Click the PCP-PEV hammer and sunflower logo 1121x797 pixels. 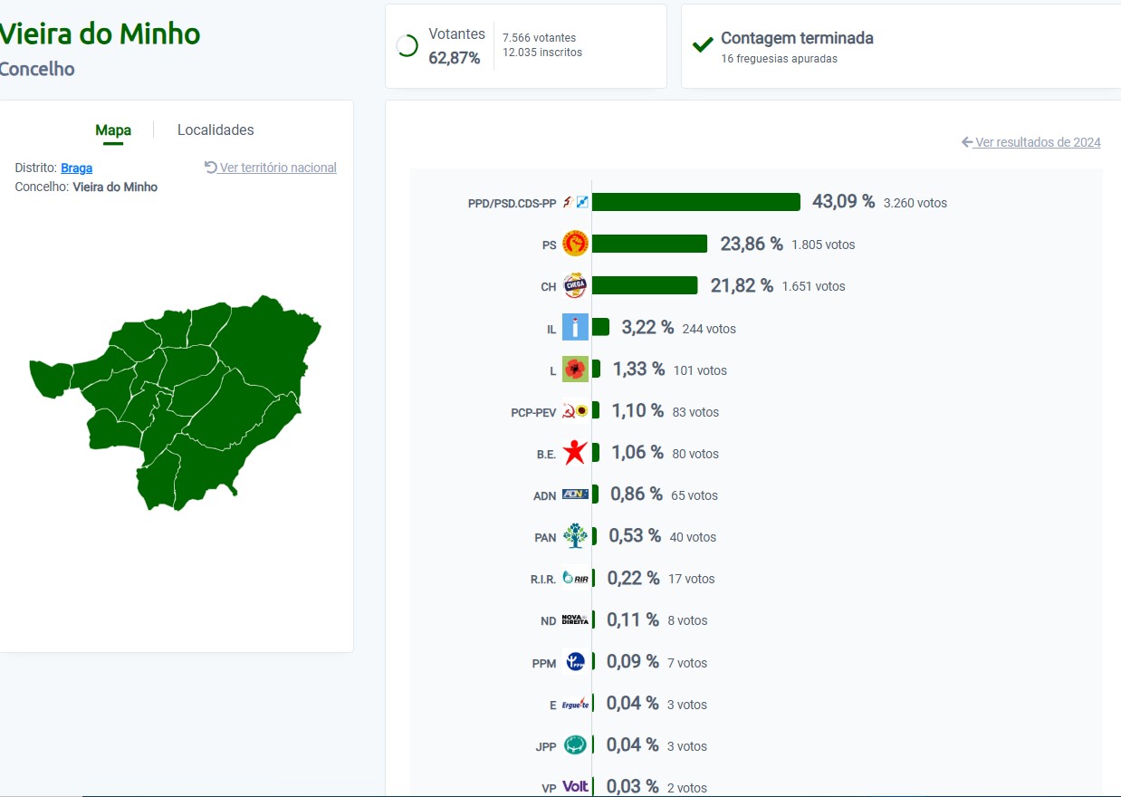(575, 411)
